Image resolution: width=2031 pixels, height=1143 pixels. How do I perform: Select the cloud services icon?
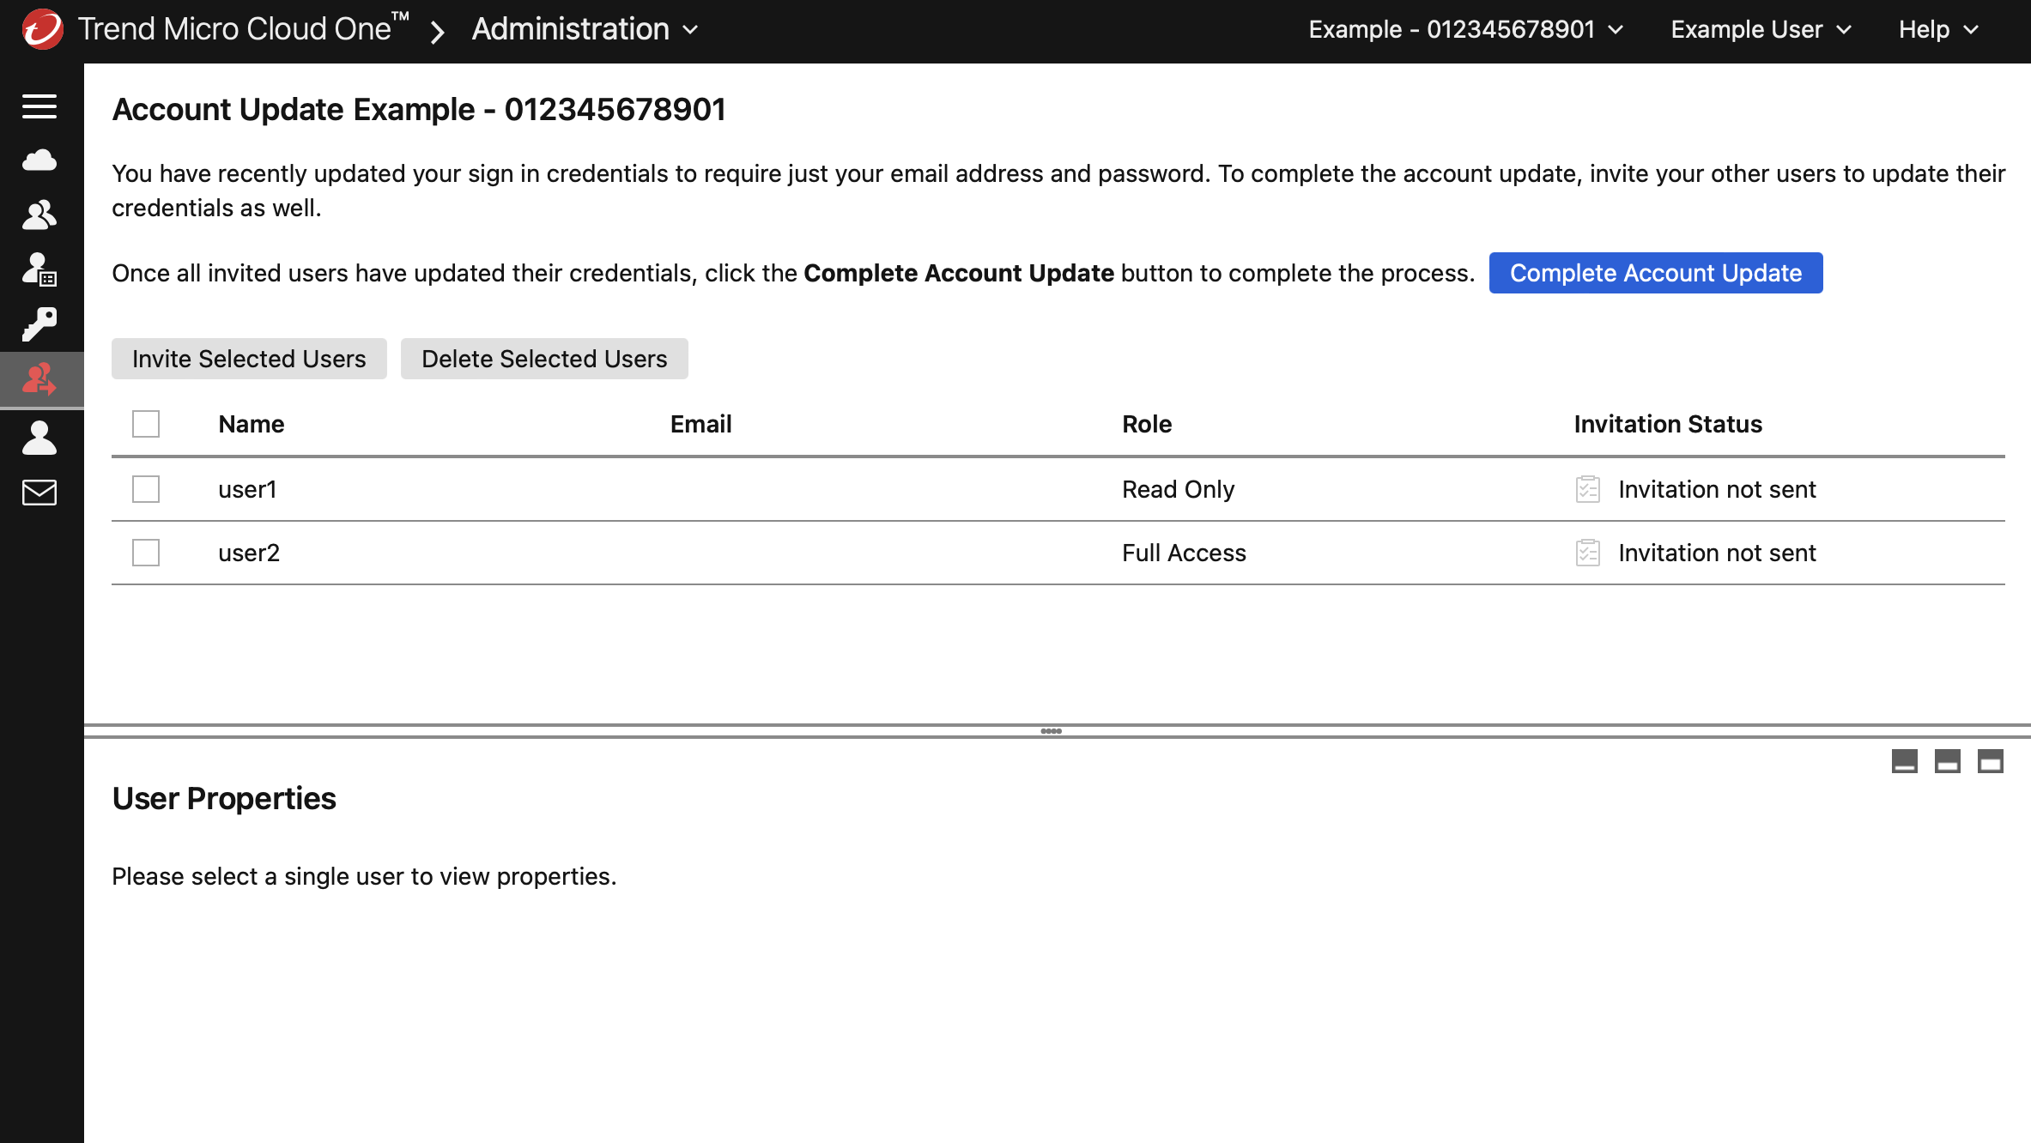point(40,158)
